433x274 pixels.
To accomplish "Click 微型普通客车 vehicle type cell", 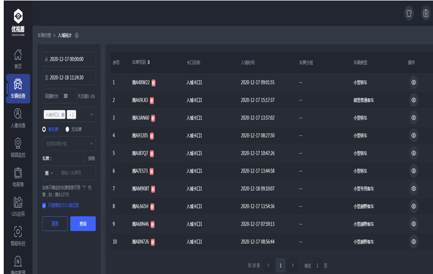I will 364,100.
